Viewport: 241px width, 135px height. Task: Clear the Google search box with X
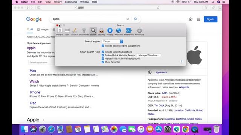[128, 19]
